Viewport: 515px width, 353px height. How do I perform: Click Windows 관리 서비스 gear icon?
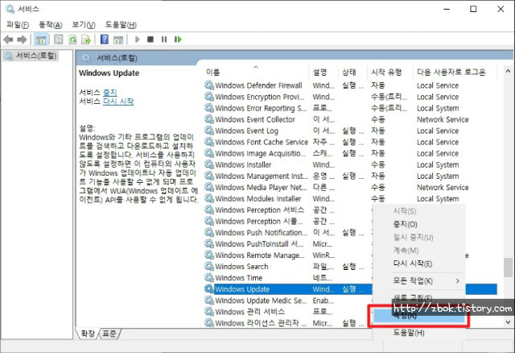209,311
